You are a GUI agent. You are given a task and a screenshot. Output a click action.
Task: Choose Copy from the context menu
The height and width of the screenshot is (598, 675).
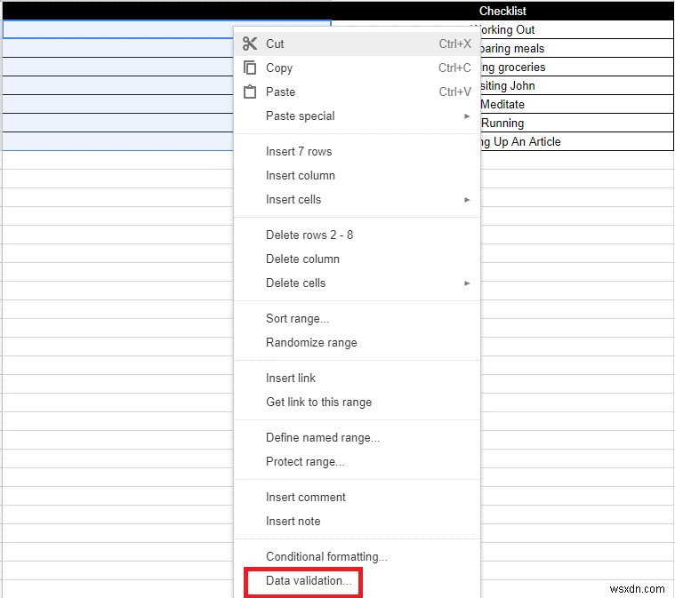point(357,68)
